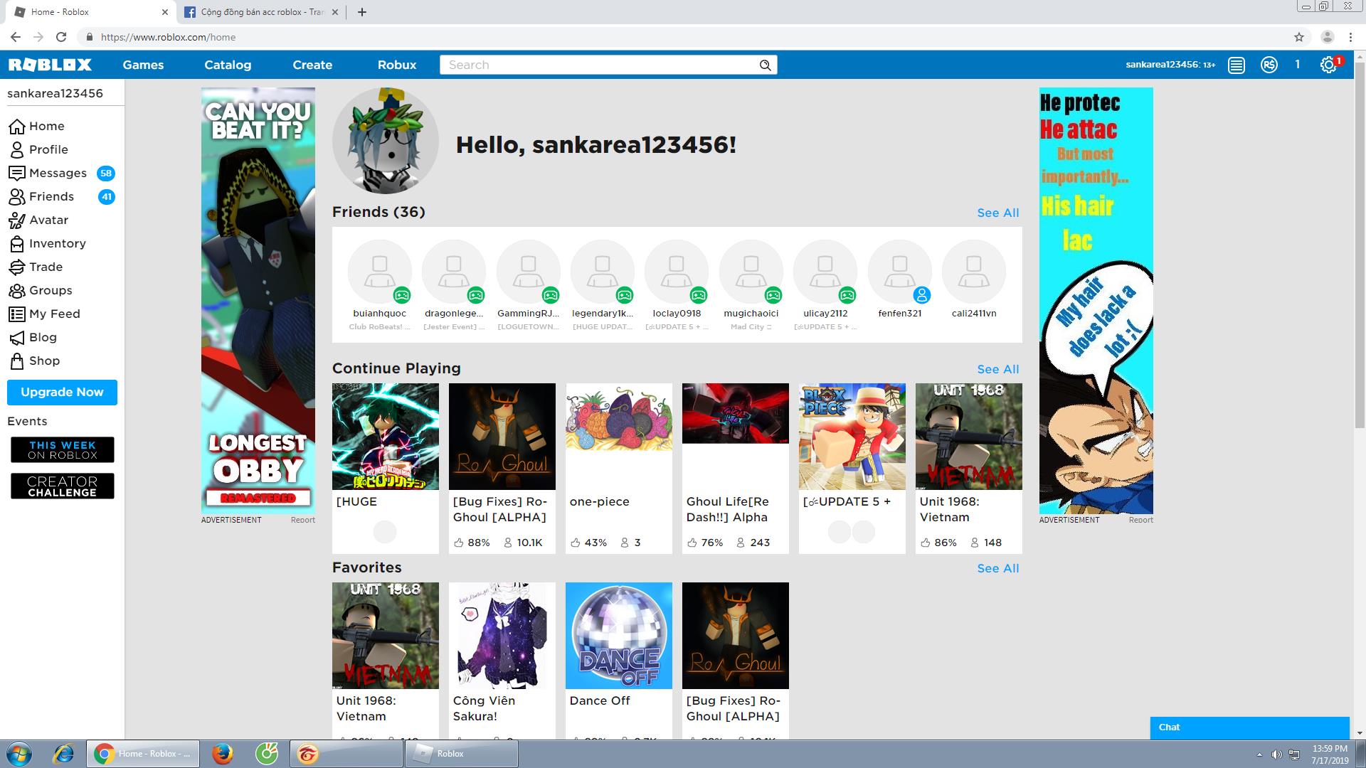
Task: Open the one-piece game thumbnail
Action: (619, 437)
